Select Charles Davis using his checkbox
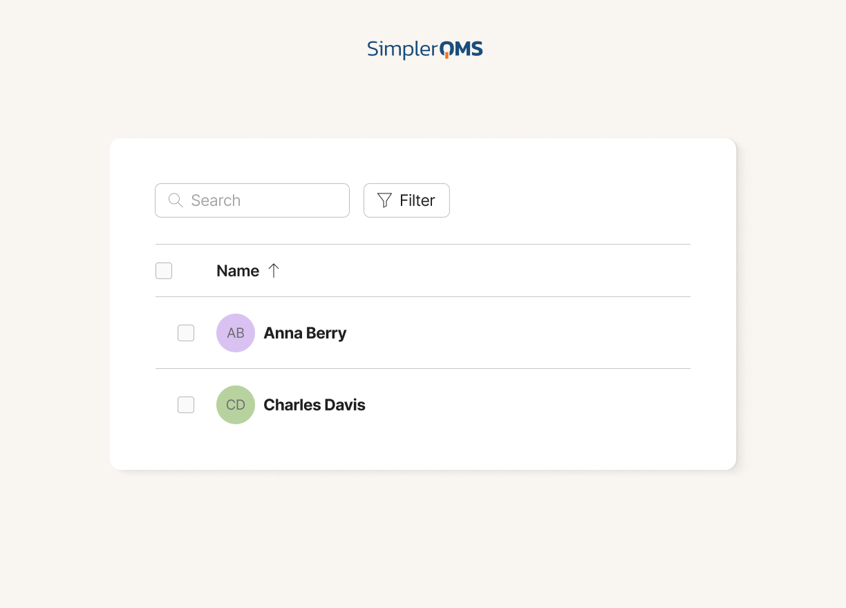The height and width of the screenshot is (608, 846). pyautogui.click(x=186, y=405)
